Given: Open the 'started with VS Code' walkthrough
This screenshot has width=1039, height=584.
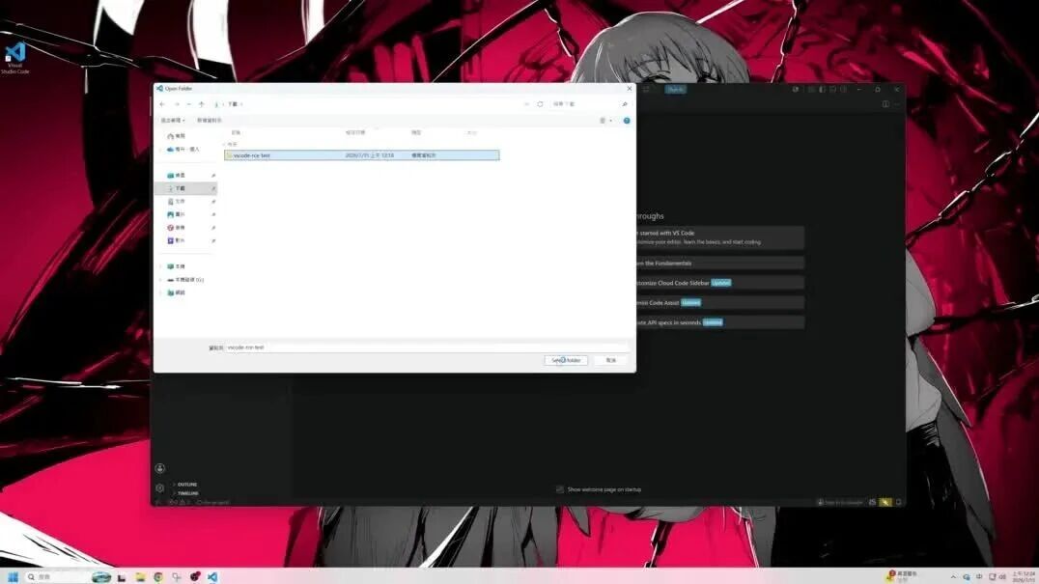Looking at the screenshot, I should click(x=719, y=237).
